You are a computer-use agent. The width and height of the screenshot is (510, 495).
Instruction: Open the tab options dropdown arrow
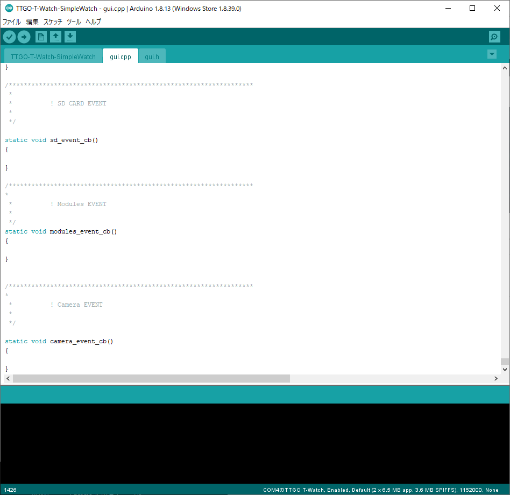pyautogui.click(x=492, y=54)
